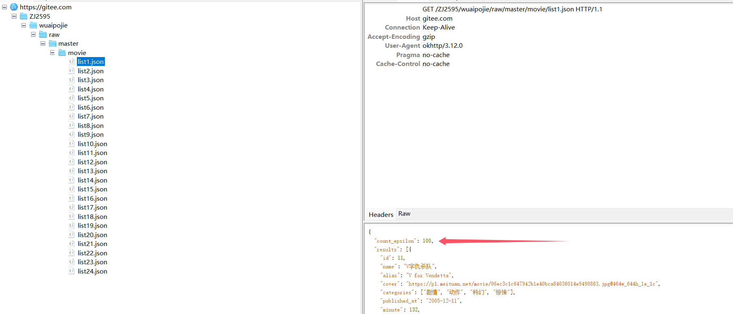Screen dimensions: 733x314
Task: Select list20.json request
Action: click(x=92, y=235)
